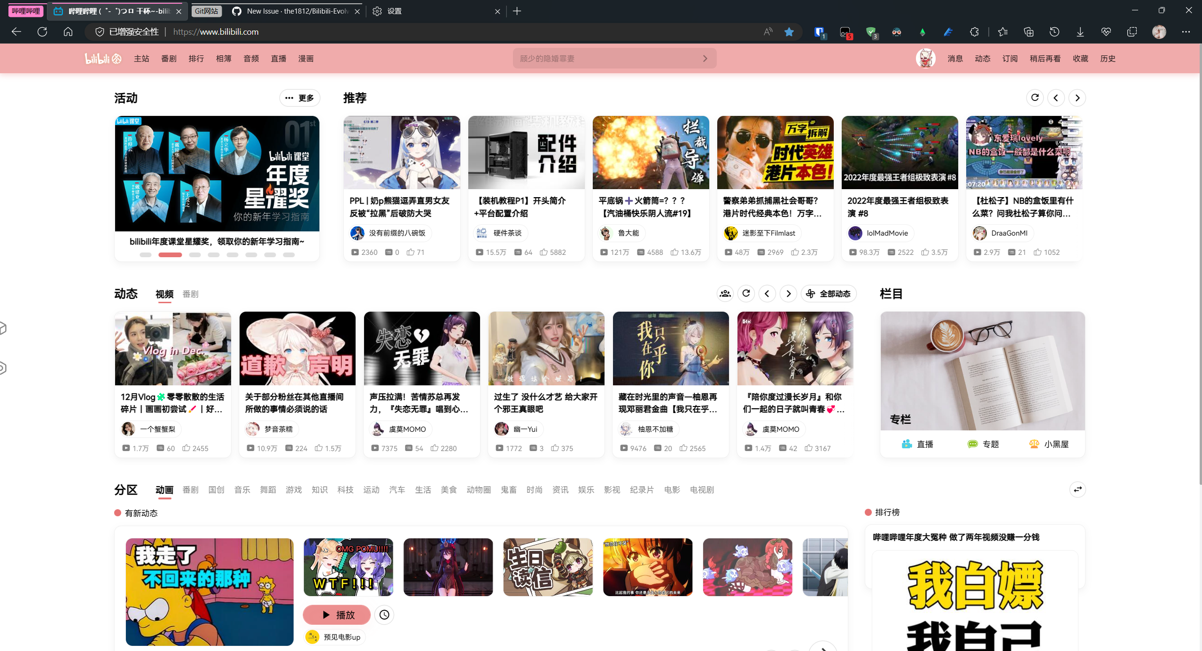Open 哔哩哔哩年度大冤种 ranking title

point(956,537)
